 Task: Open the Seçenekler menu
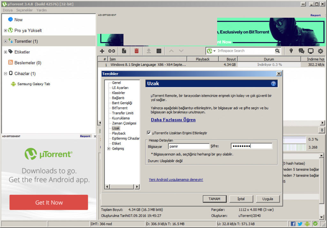tap(24, 10)
